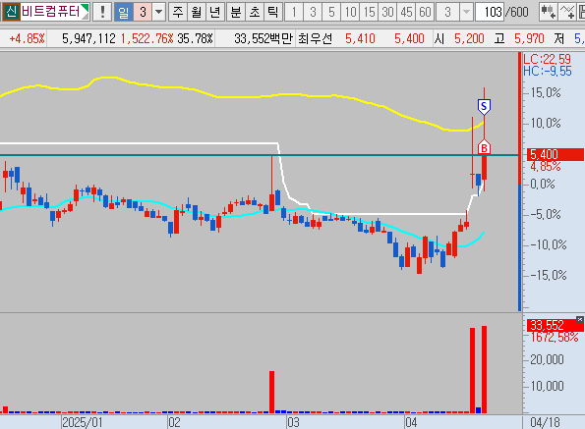Click green triangle on 비트컴퓨터 name box
This screenshot has height=429, width=585.
coord(86,8)
